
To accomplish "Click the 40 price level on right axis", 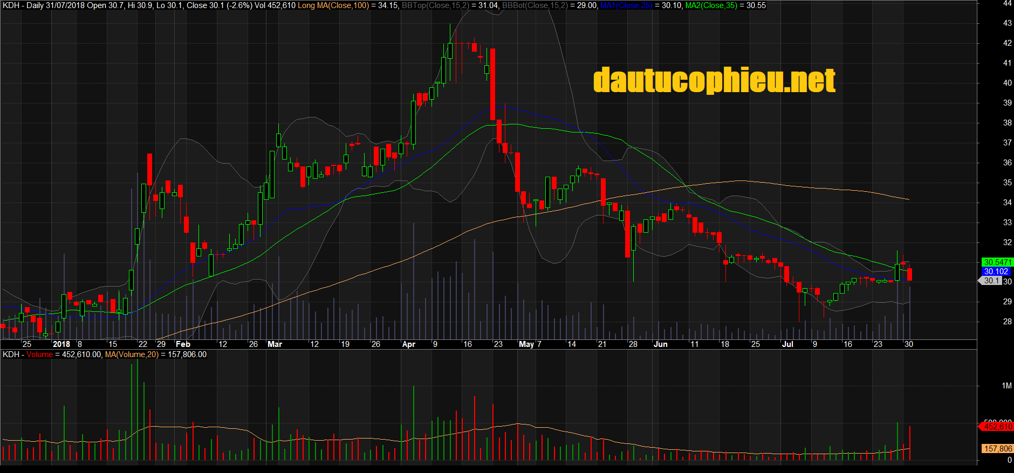I will pos(1007,83).
